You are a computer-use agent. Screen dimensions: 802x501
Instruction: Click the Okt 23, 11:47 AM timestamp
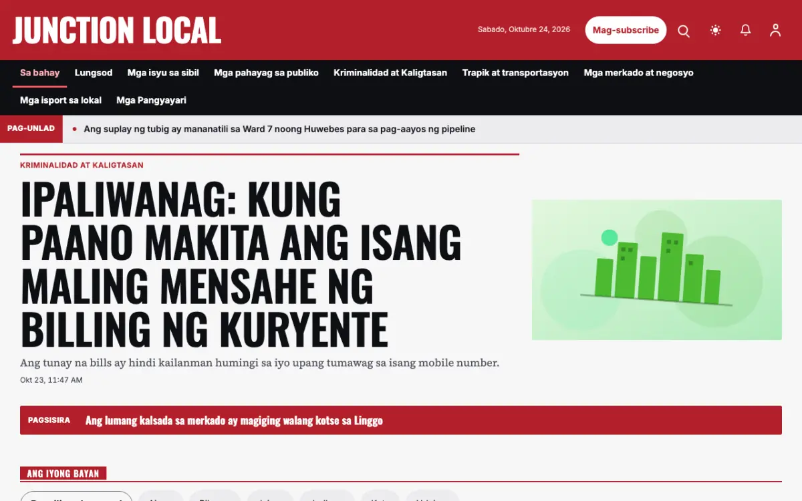(51, 380)
